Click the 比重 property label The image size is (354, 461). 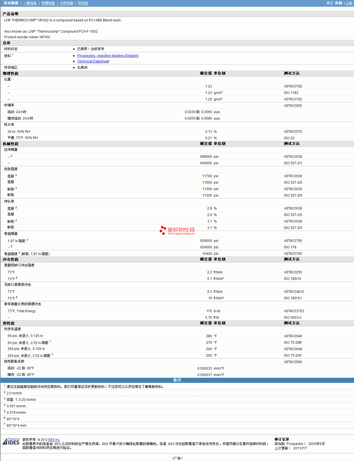[7, 79]
